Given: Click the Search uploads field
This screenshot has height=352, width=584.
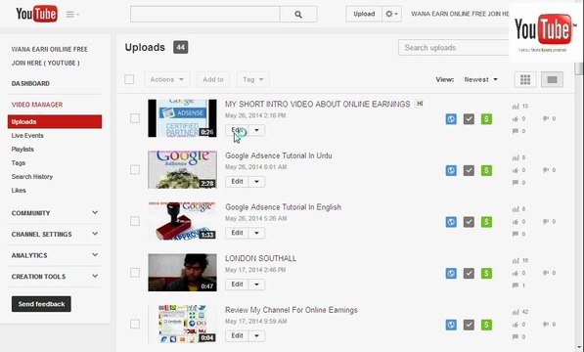Looking at the screenshot, I should 454,48.
